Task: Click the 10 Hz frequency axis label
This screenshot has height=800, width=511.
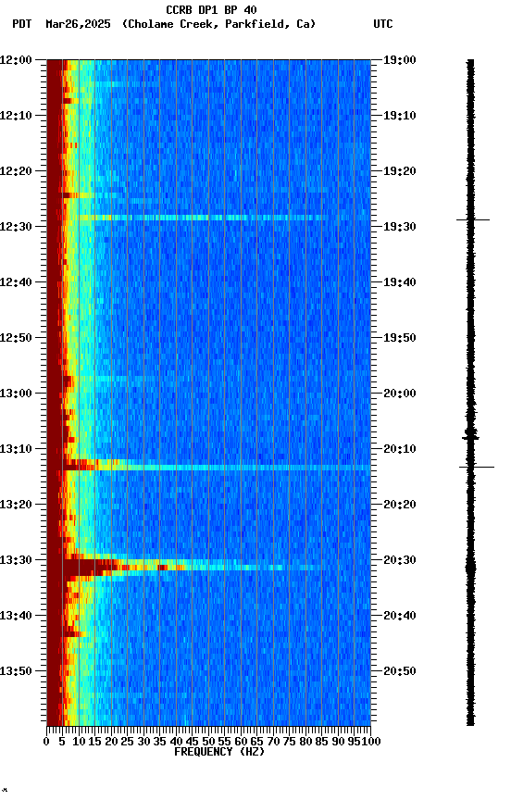Action: [79, 743]
